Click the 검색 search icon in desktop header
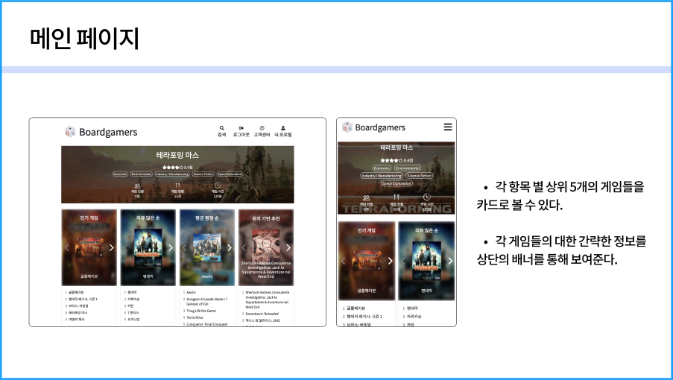Screen dimensions: 673x380 tap(221, 128)
